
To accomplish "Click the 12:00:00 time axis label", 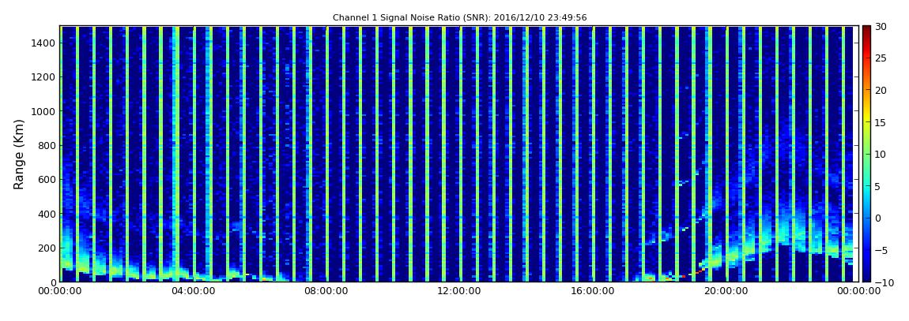I will (x=458, y=291).
